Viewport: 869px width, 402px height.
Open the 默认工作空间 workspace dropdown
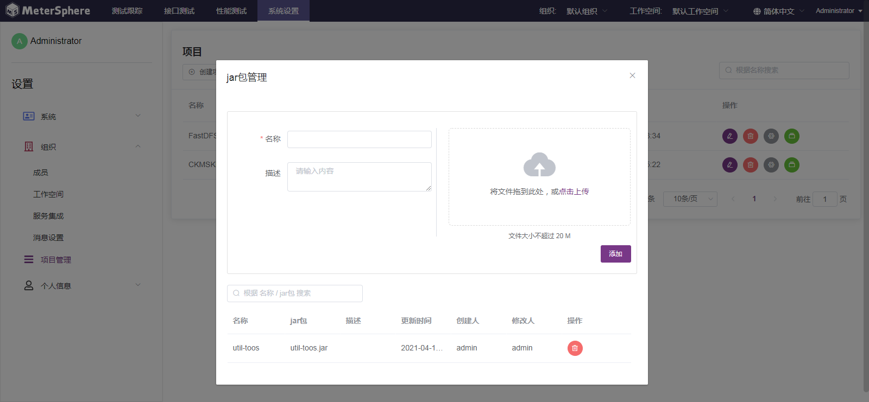[x=701, y=11]
